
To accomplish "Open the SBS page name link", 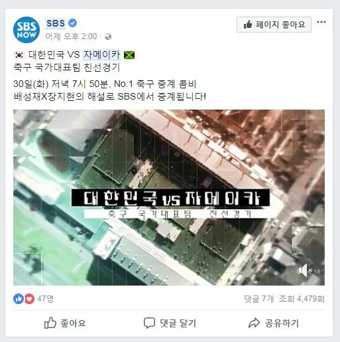I will [56, 23].
